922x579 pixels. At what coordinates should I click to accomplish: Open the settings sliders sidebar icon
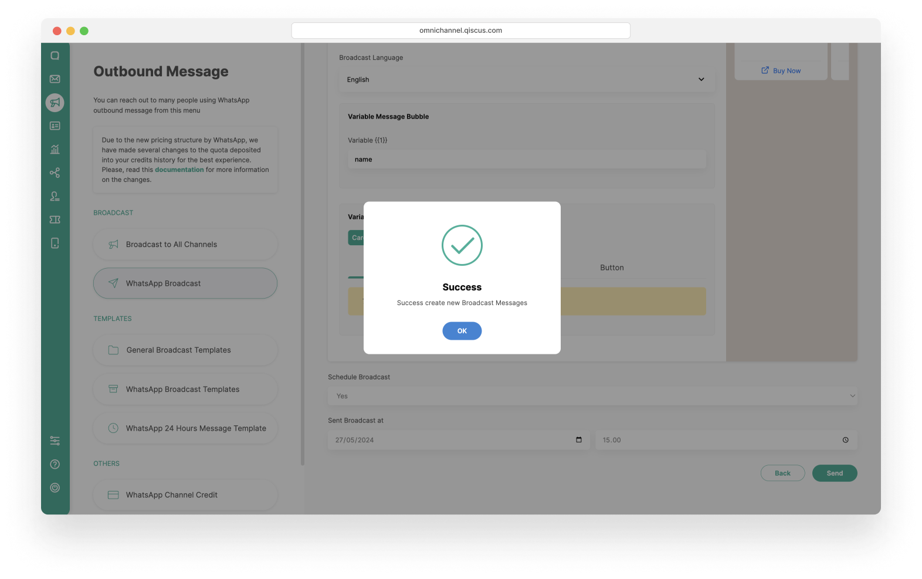point(55,441)
